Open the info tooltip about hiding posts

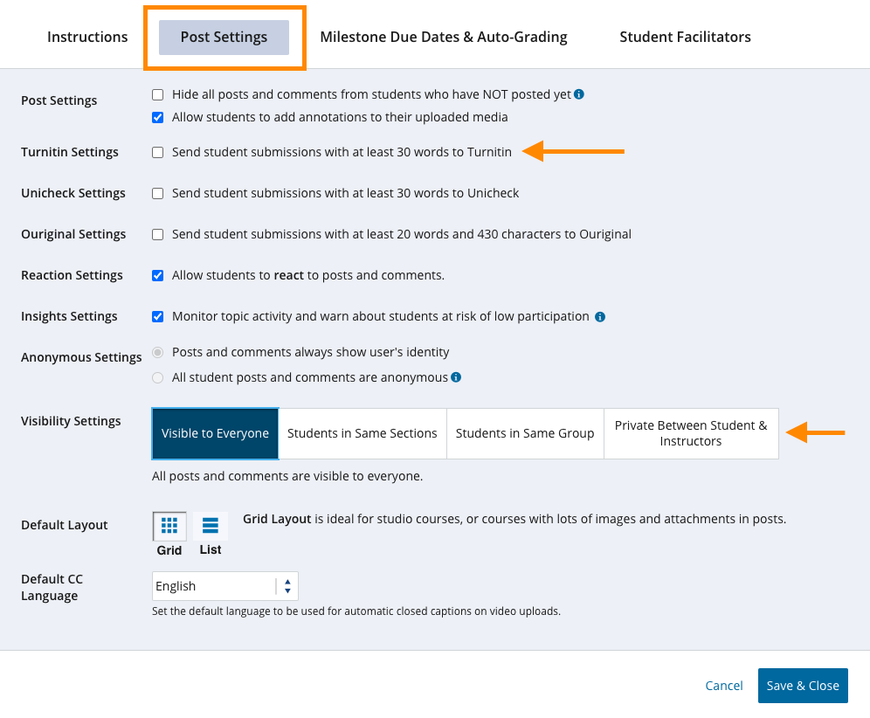578,93
